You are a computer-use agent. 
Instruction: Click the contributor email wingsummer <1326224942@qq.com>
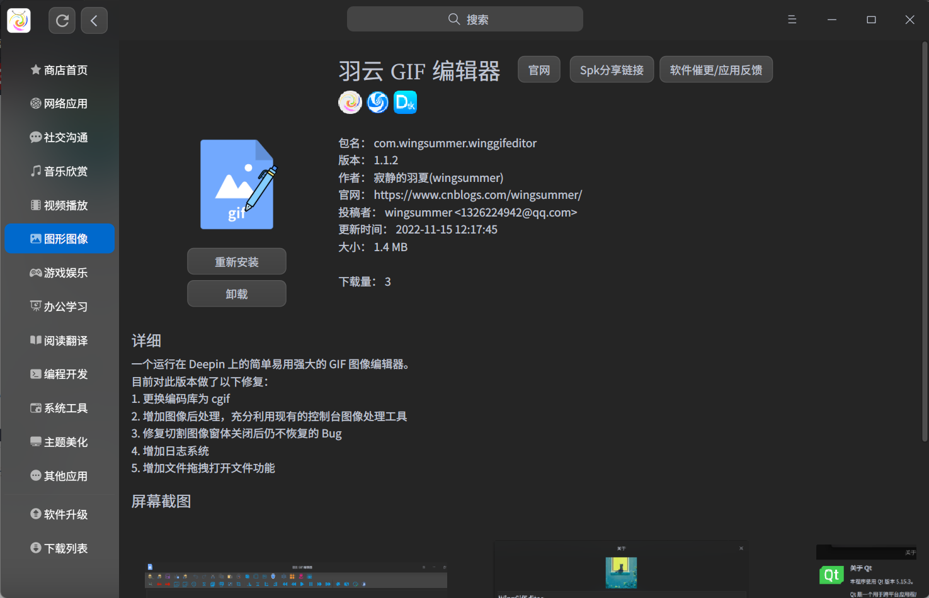coord(481,213)
